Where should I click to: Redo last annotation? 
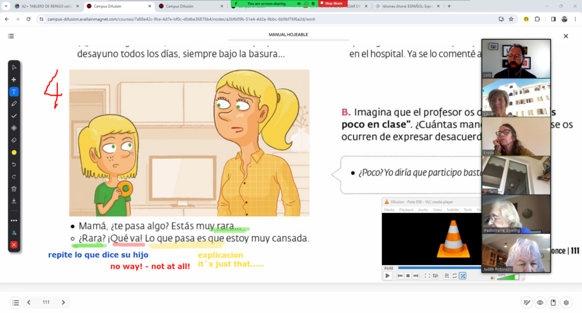coord(14,176)
